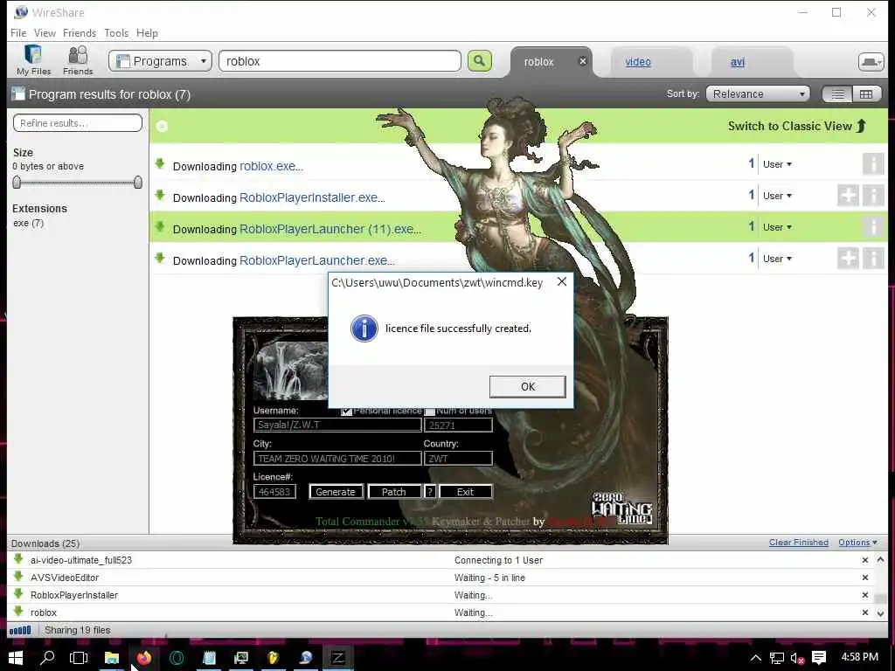Filter by exe (7) extension
The image size is (895, 671).
point(29,223)
